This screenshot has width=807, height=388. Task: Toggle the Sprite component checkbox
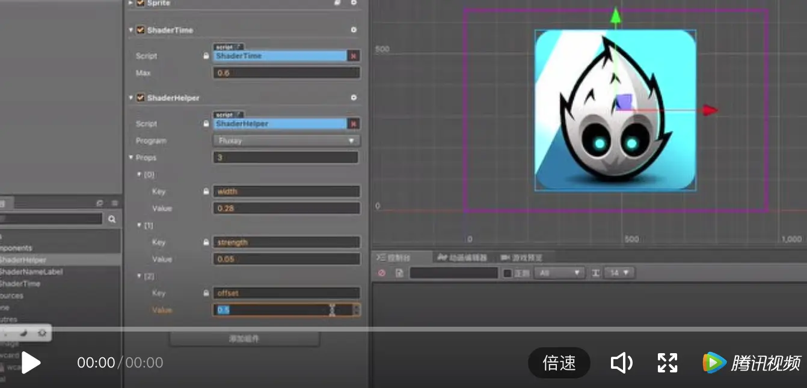click(140, 3)
